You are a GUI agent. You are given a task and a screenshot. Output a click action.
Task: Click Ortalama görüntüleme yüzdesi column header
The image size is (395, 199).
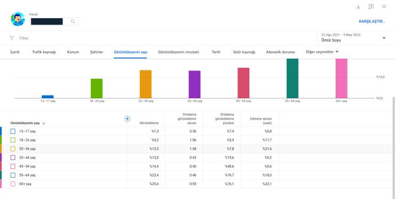coord(225,118)
